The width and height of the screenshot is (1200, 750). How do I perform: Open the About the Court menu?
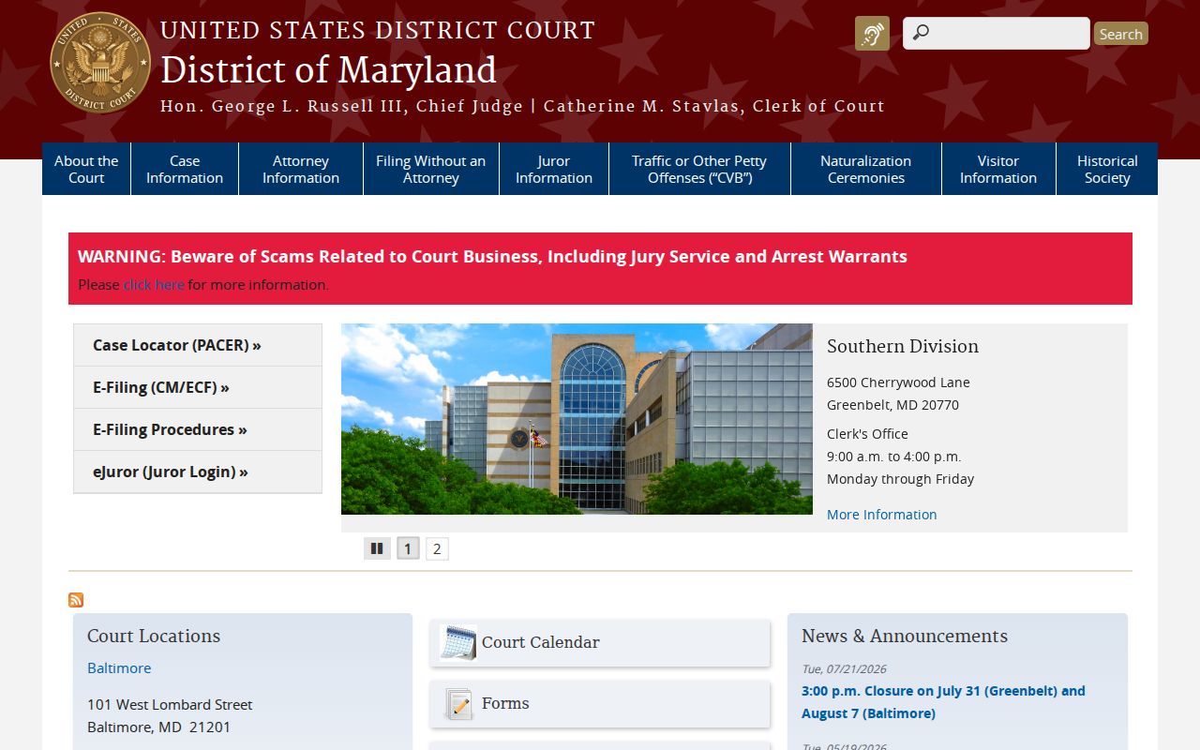point(86,169)
